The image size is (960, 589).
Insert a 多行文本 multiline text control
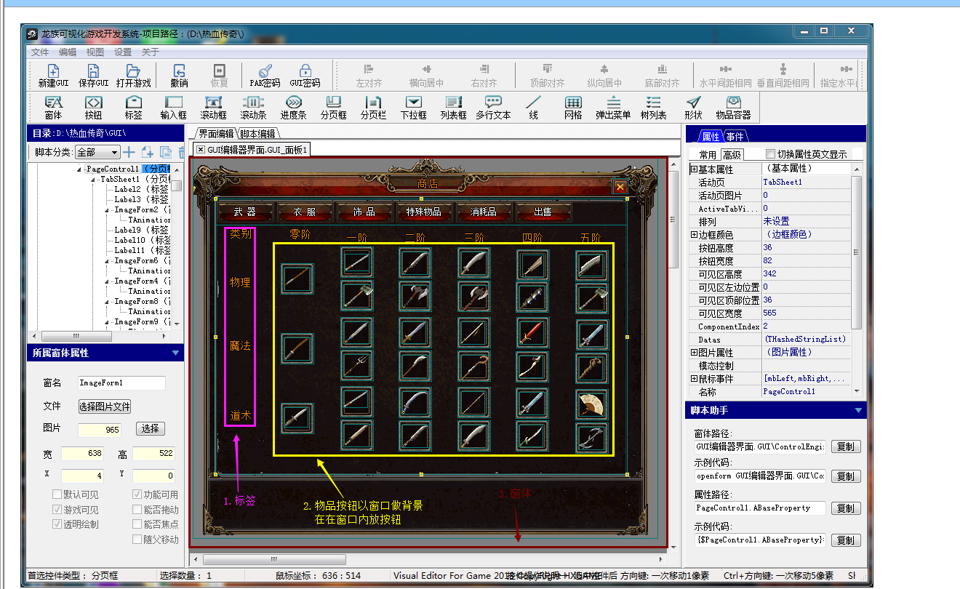[x=493, y=108]
